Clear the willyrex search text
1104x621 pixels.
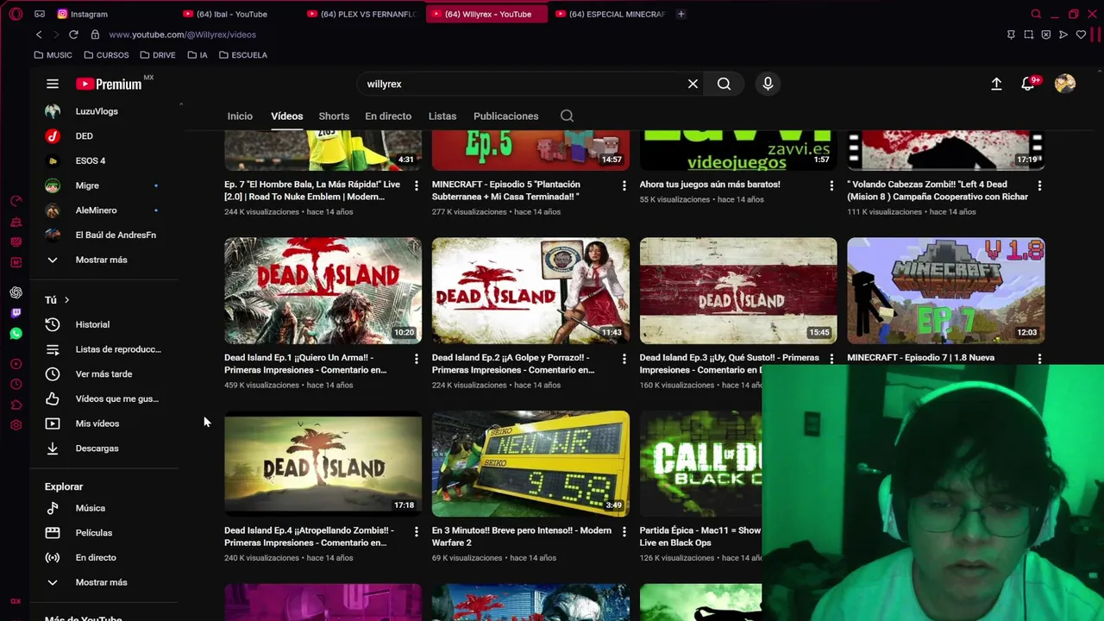(693, 84)
